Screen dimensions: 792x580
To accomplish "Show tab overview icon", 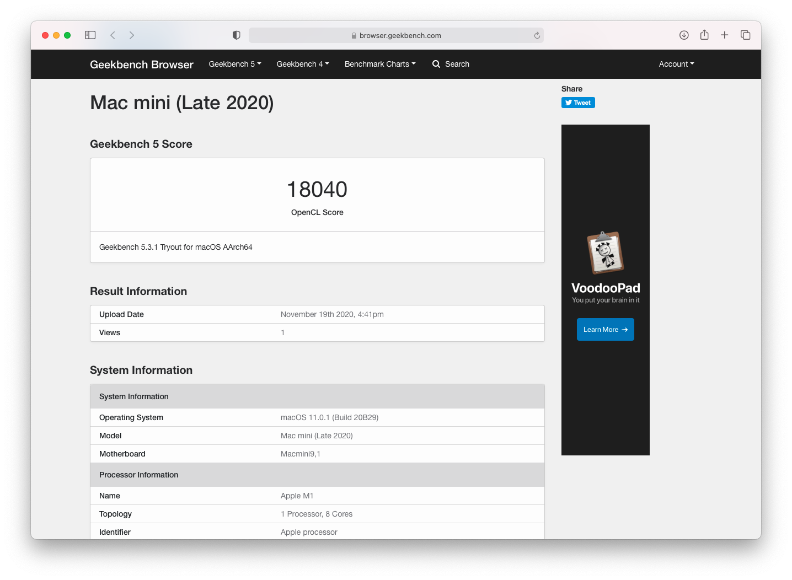I will [746, 35].
